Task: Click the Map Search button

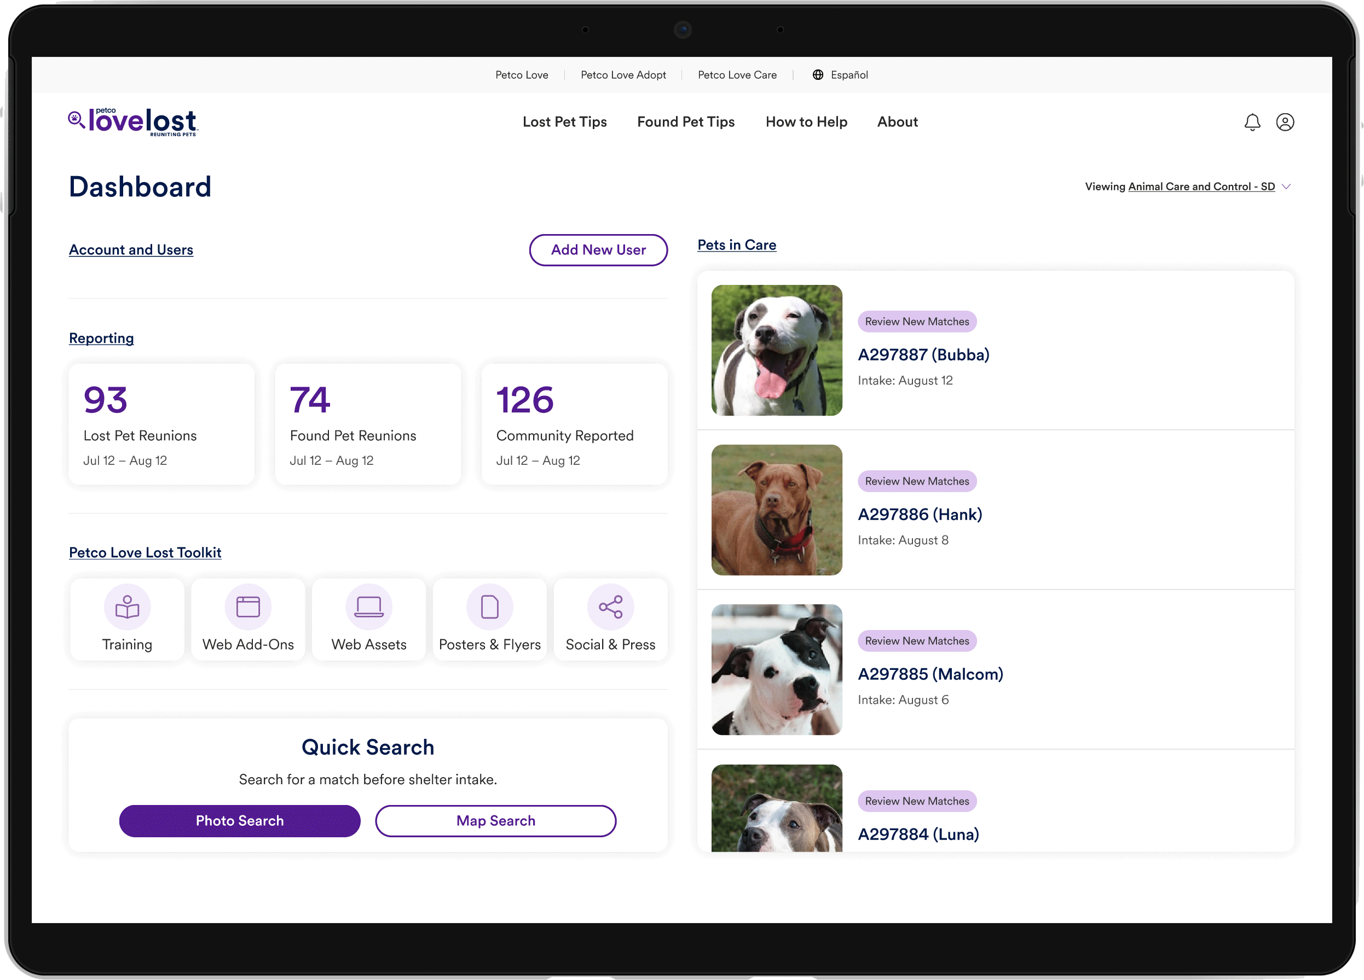Action: point(495,821)
